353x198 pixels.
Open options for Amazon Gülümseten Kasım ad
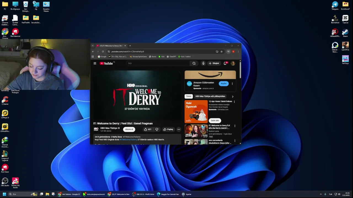coord(232,84)
